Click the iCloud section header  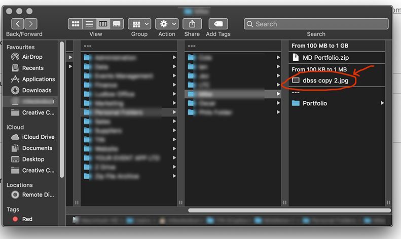click(15, 128)
